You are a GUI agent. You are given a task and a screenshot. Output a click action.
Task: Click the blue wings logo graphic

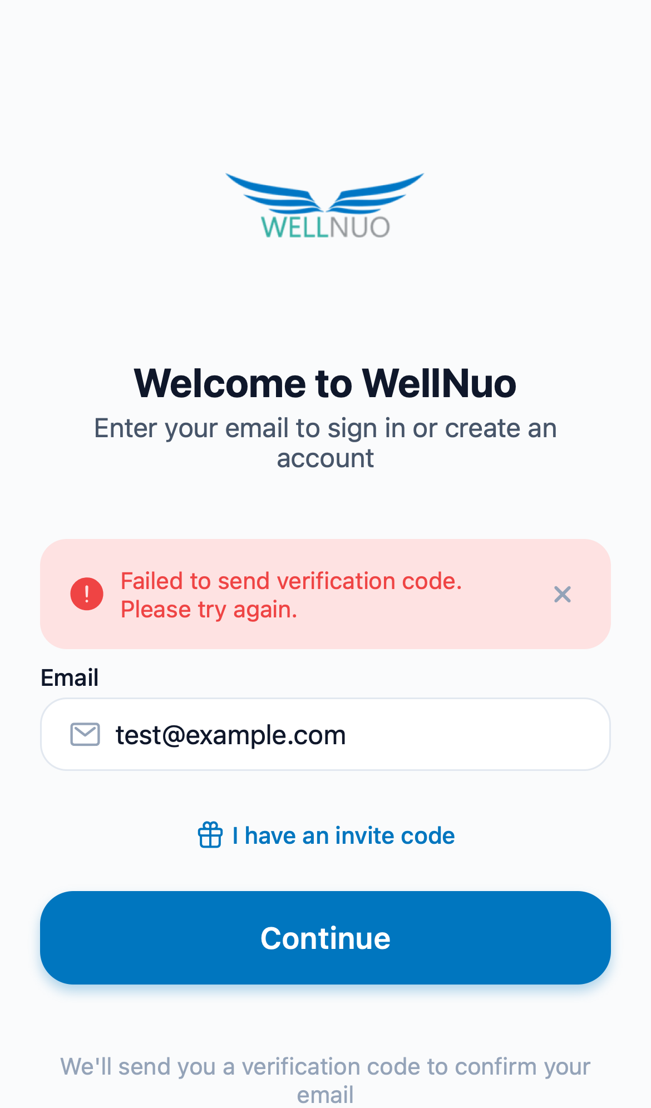(325, 192)
